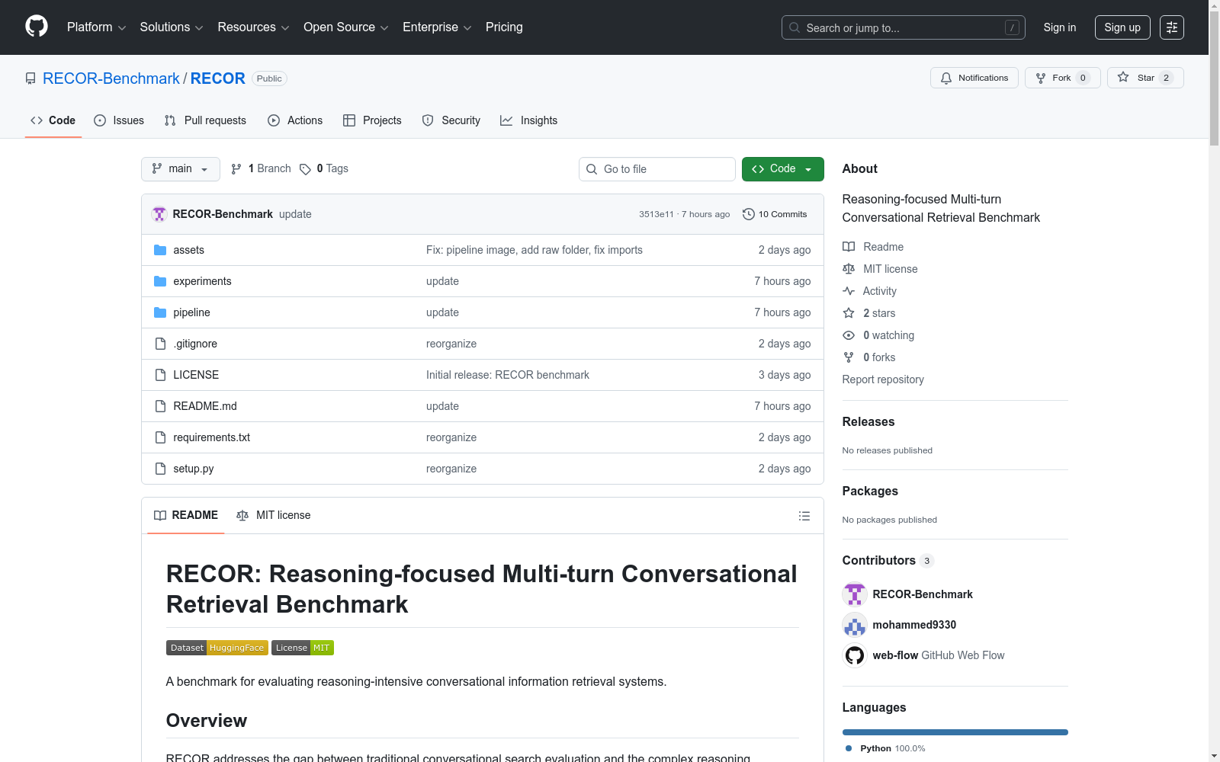Click the setup.py file icon
This screenshot has height=762, width=1220.
(160, 469)
